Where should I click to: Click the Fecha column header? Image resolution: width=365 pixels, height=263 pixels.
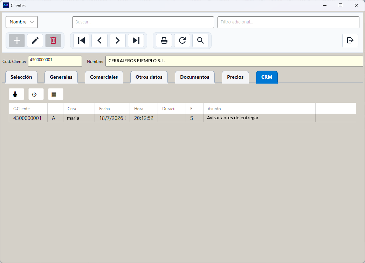[x=112, y=108]
